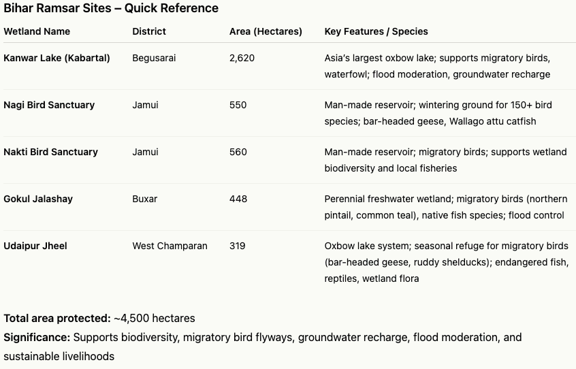The height and width of the screenshot is (369, 576).
Task: Select the Nakti Bird Sanctuary row name
Action: (x=50, y=152)
